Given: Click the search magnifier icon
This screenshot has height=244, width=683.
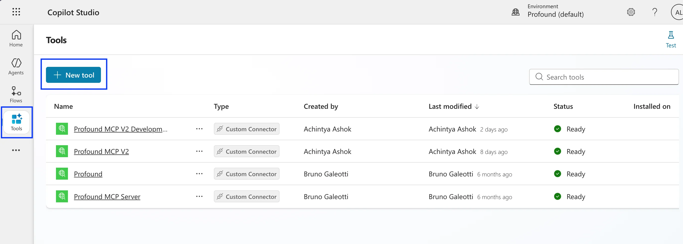Looking at the screenshot, I should 539,77.
